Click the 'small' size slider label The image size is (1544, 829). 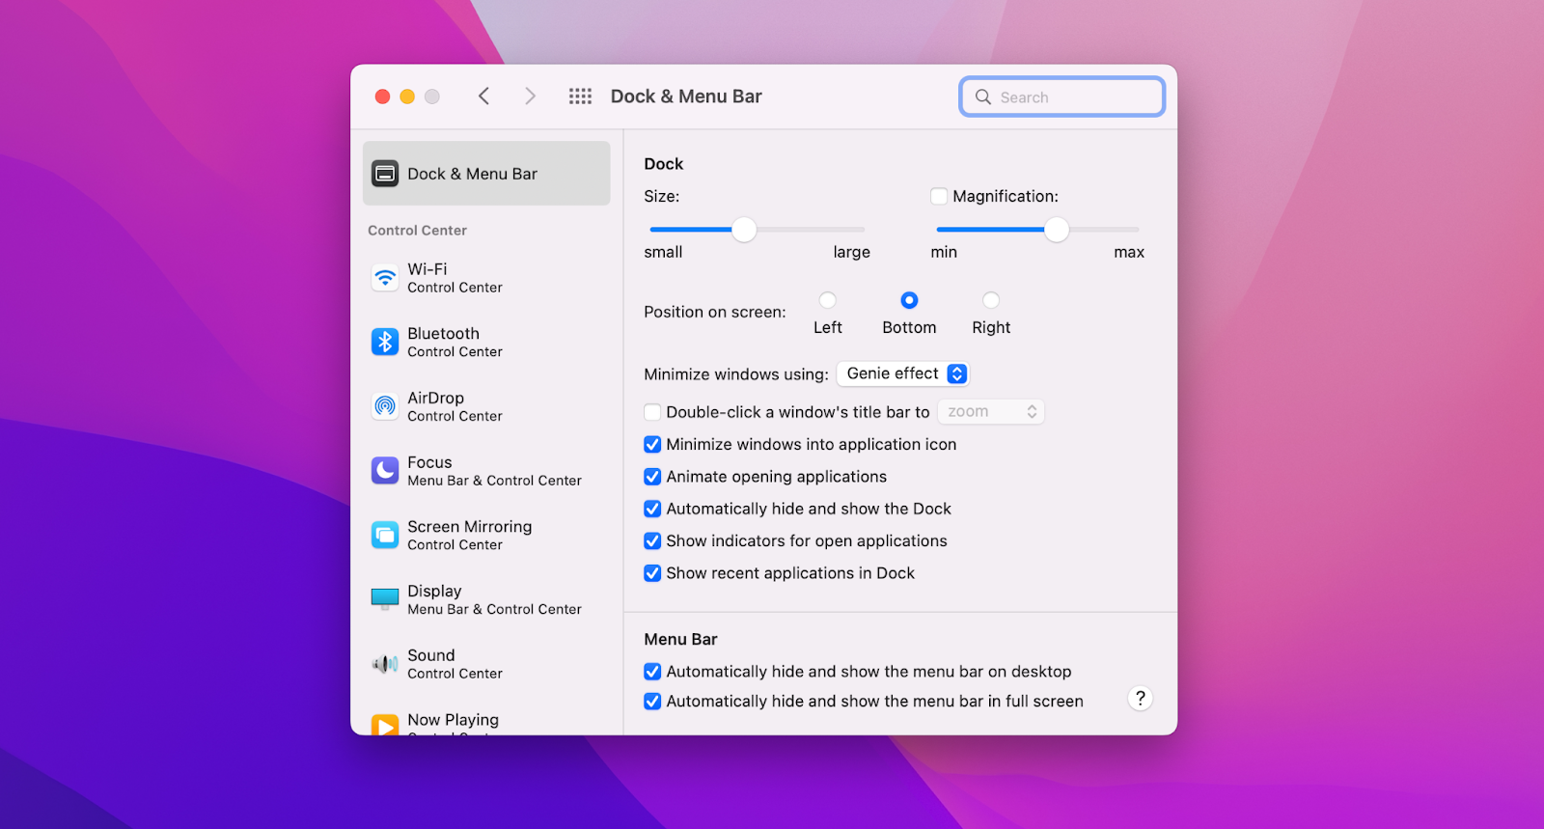pyautogui.click(x=663, y=252)
